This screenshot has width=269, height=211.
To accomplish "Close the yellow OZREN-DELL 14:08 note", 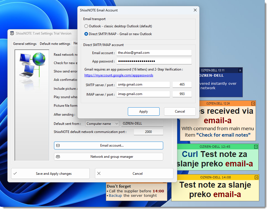I will 256,177.
